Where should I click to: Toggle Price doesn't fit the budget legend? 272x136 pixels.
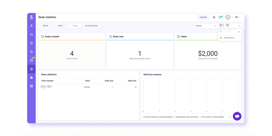212,117
